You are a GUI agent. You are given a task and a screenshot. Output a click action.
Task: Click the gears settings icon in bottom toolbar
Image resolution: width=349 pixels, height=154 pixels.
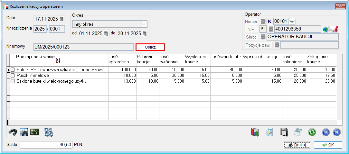49,132
